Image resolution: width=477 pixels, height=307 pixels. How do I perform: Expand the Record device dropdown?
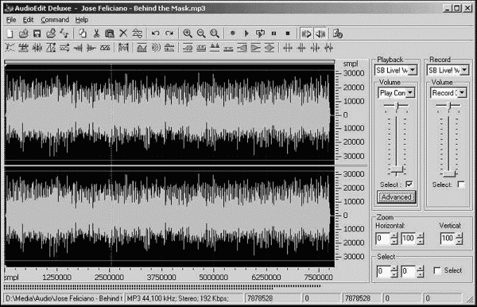(464, 70)
